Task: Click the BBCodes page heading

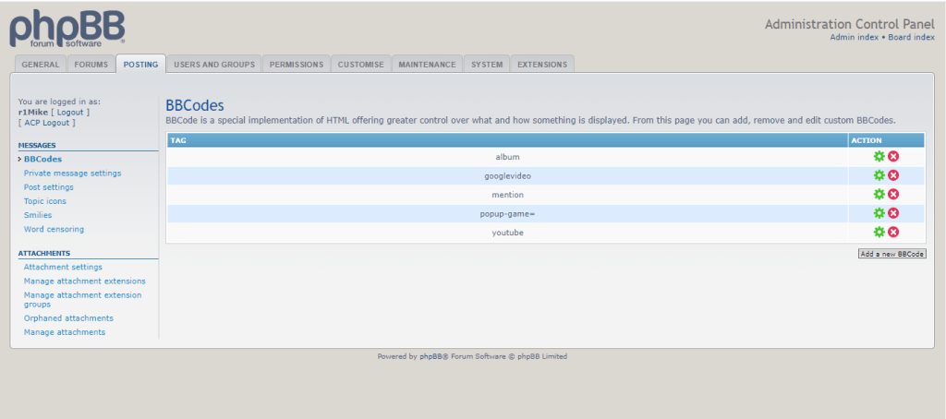Action: (195, 105)
